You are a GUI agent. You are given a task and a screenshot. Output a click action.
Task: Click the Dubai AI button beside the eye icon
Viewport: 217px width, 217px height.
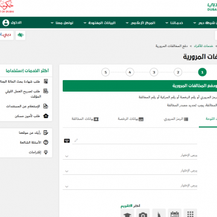coord(7,35)
